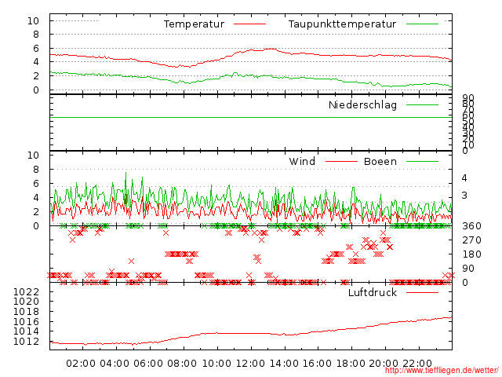The image size is (502, 377).
Task: Click the Luftdruck legend label
Action: tap(373, 292)
